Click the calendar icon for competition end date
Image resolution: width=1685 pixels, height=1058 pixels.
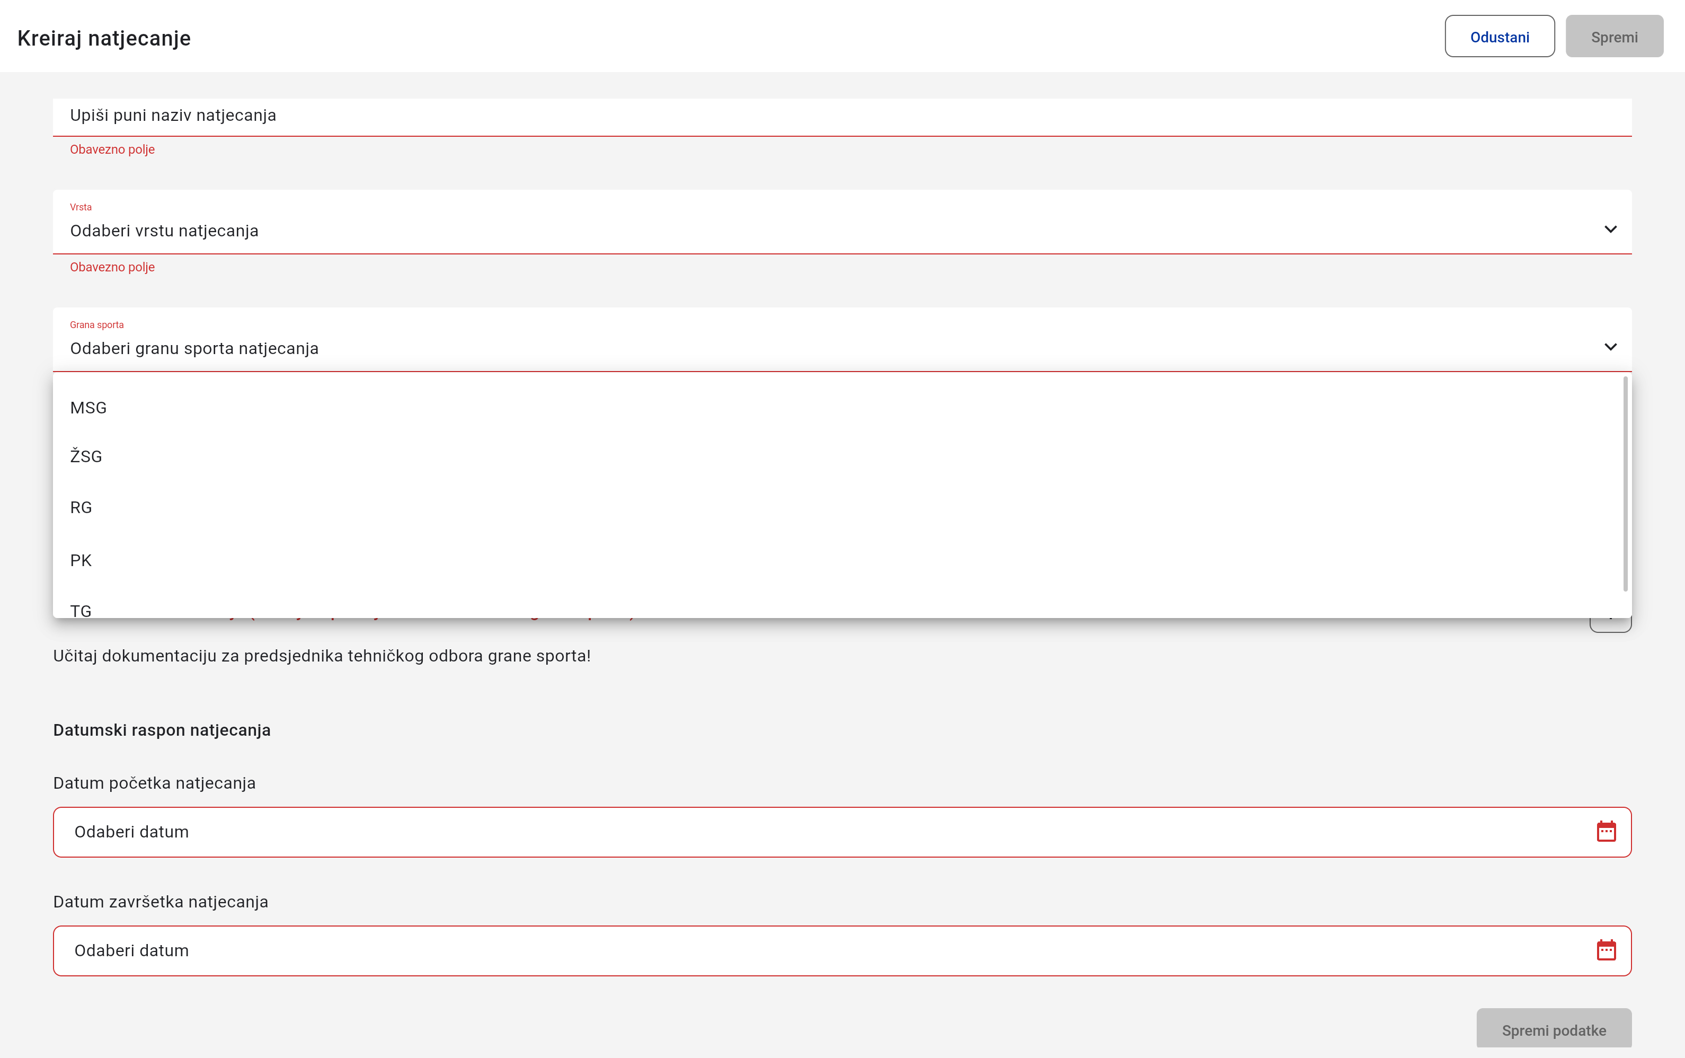[x=1606, y=950]
